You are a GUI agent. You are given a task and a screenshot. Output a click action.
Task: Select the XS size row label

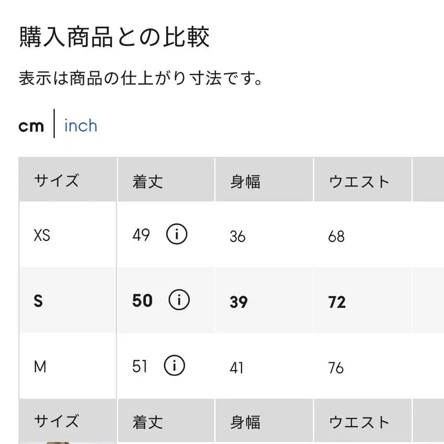tap(42, 236)
